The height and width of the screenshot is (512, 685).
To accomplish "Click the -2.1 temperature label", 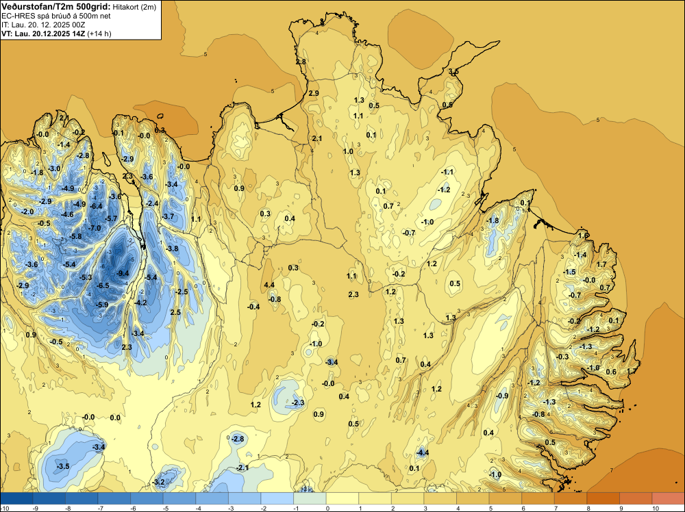I will point(242,468).
